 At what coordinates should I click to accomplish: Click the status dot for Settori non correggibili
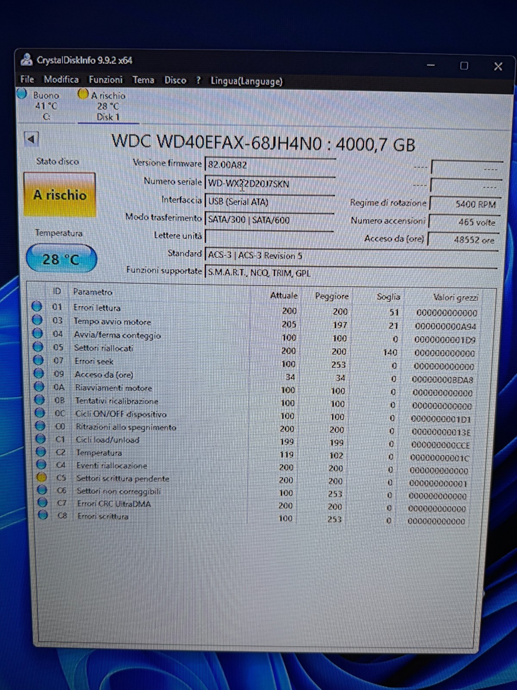42,489
